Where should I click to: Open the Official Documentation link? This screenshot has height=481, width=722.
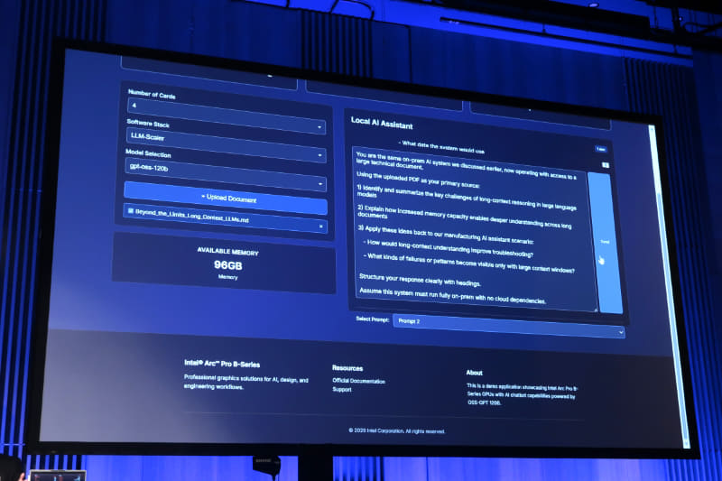(358, 381)
